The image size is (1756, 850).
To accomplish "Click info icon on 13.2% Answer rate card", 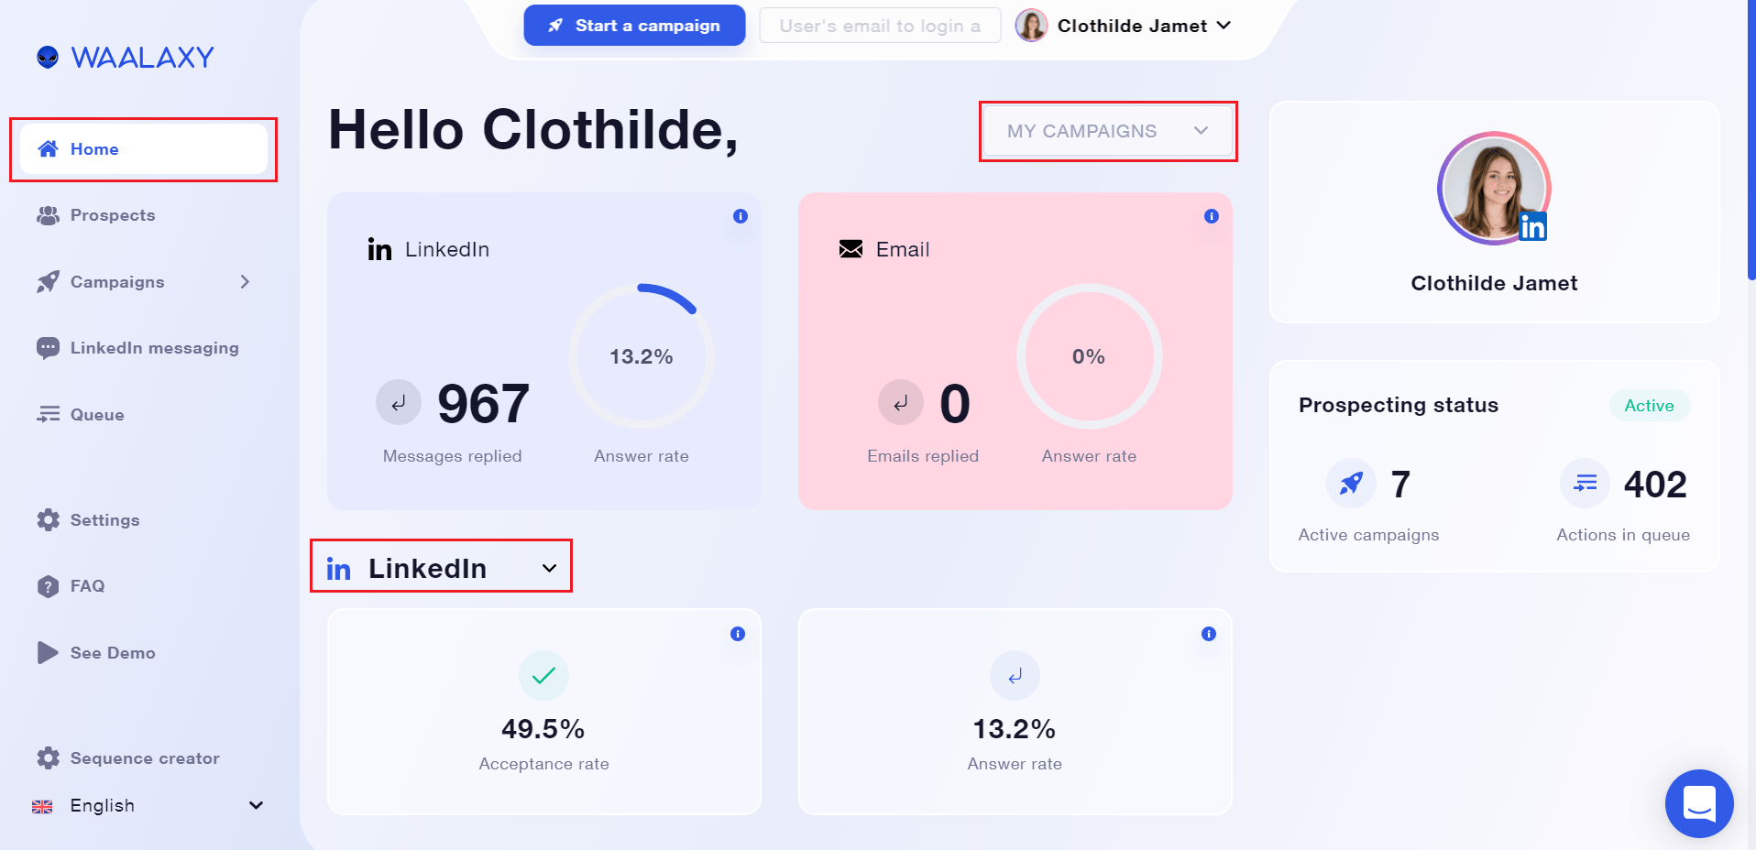I will click(1209, 634).
